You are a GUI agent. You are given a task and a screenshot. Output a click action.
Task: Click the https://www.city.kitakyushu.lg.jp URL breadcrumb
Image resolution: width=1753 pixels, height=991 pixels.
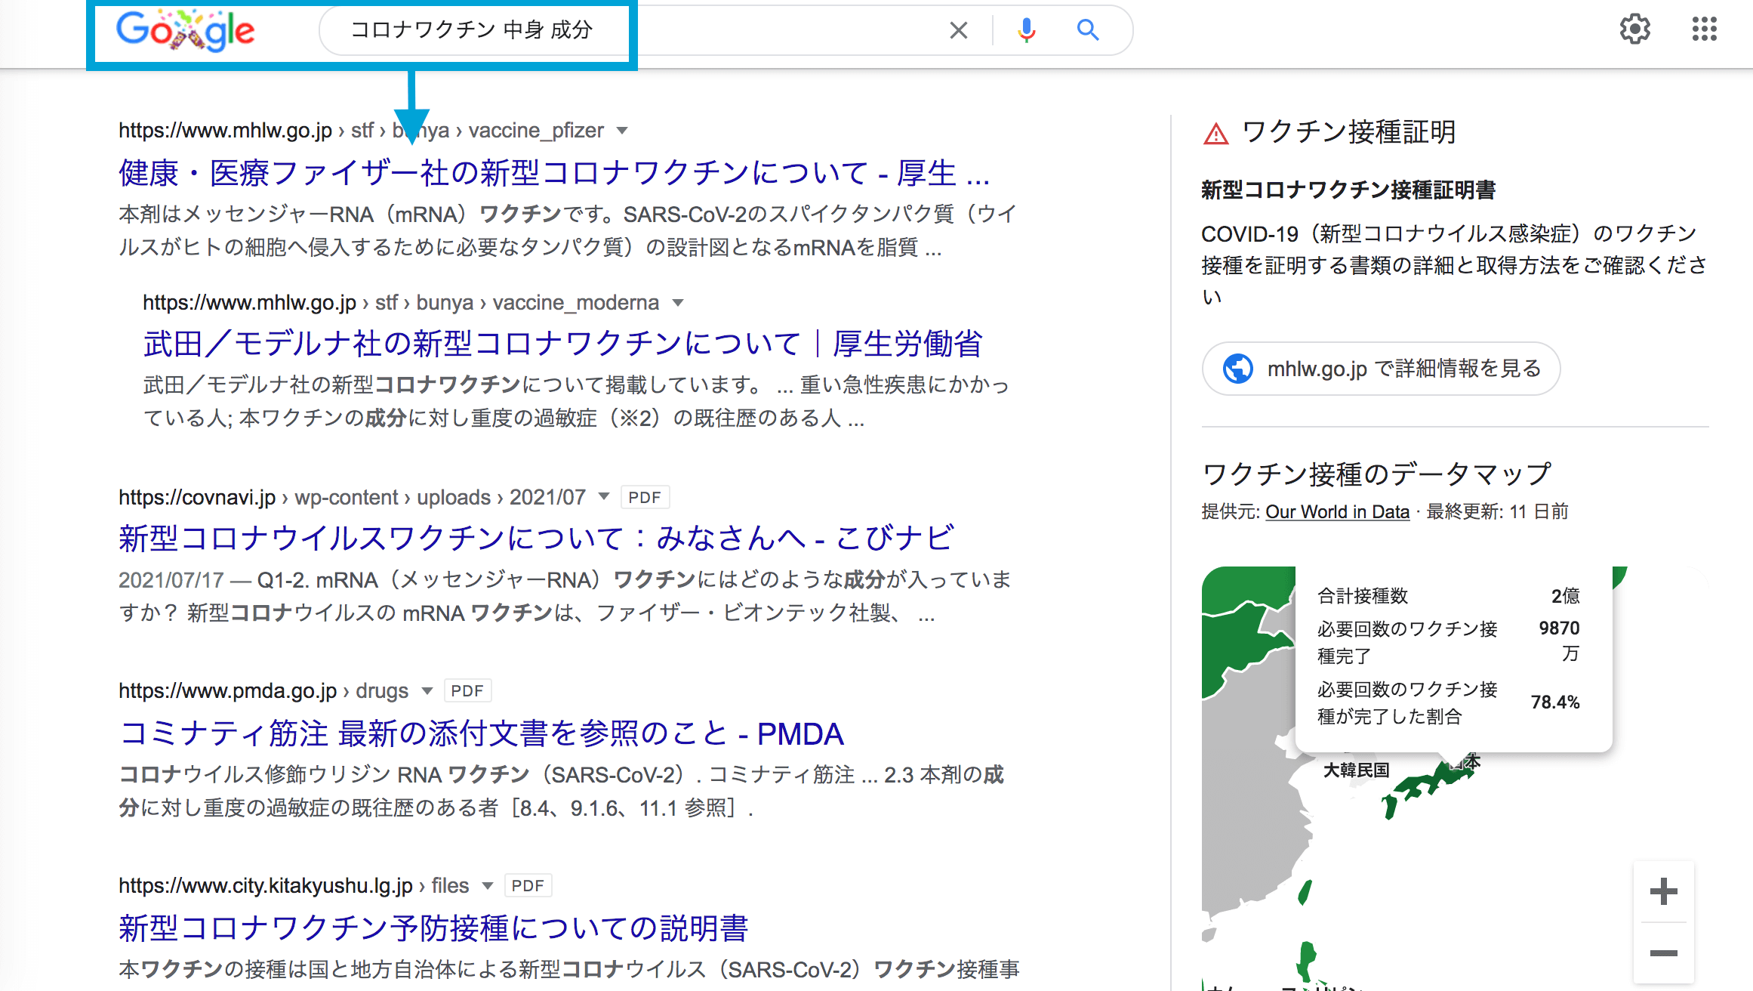266,885
